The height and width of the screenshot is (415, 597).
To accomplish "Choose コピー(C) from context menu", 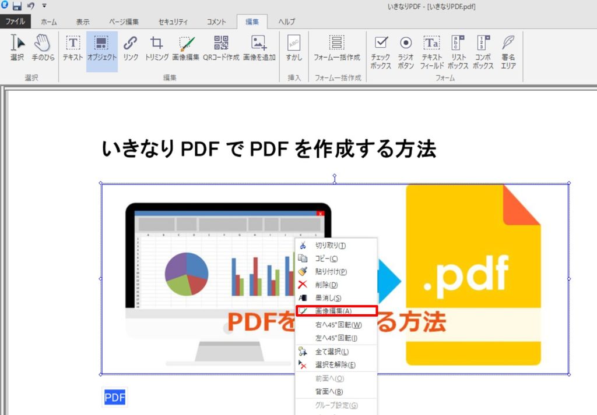I will pos(336,258).
